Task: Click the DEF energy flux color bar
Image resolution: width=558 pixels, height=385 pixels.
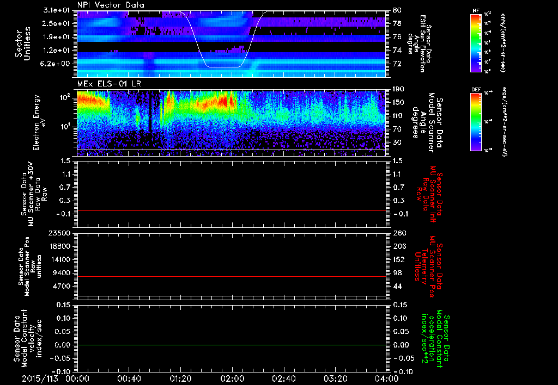Action: tap(476, 121)
